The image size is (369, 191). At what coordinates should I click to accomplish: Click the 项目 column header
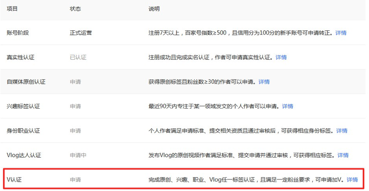coord(12,9)
